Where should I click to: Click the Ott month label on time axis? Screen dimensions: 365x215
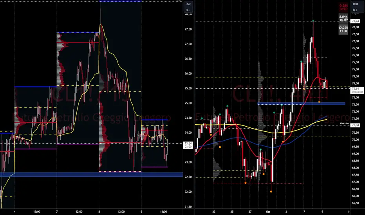click(268, 212)
